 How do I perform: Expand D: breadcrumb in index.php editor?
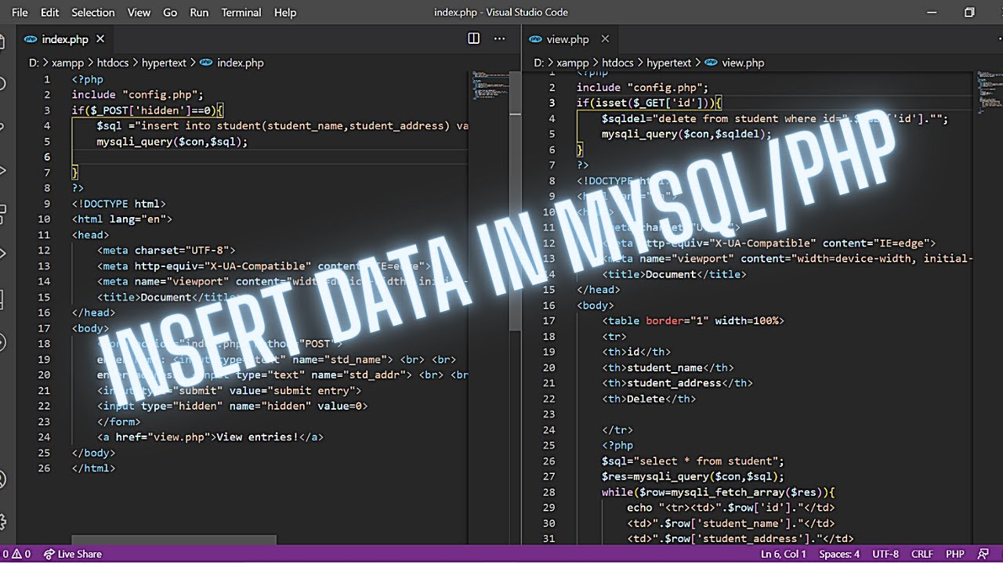34,63
